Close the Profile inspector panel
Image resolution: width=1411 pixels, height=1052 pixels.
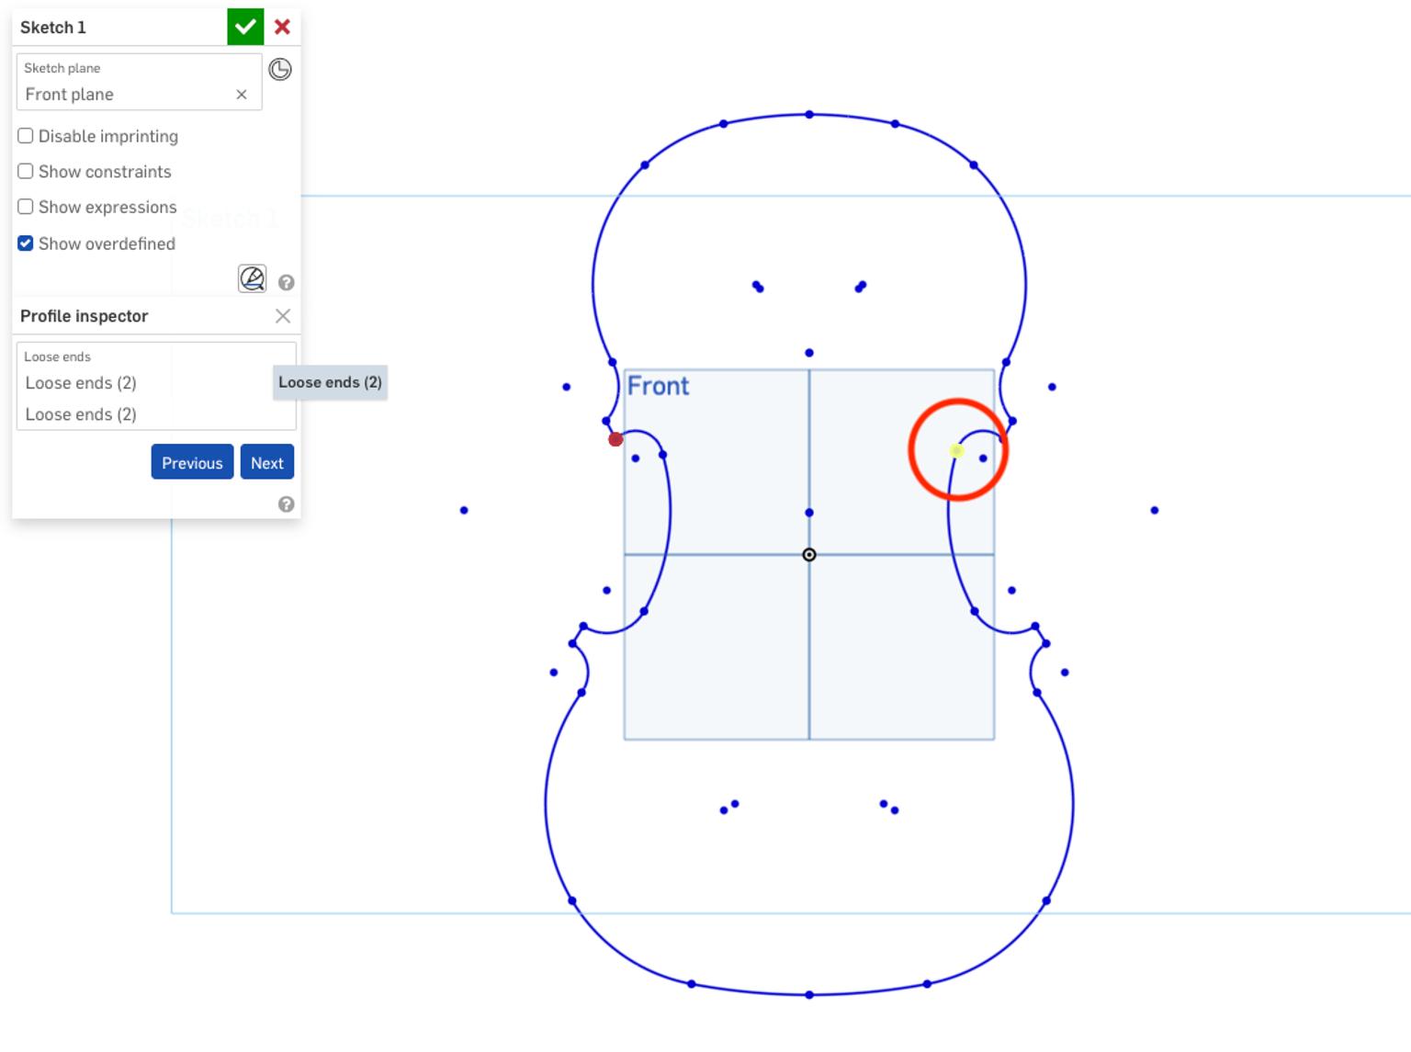(283, 316)
